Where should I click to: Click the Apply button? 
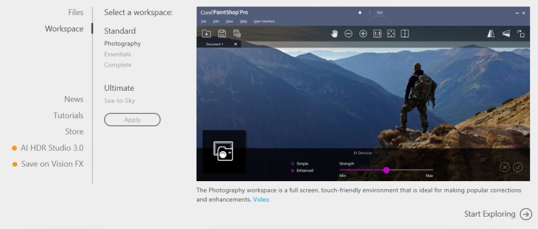point(132,120)
